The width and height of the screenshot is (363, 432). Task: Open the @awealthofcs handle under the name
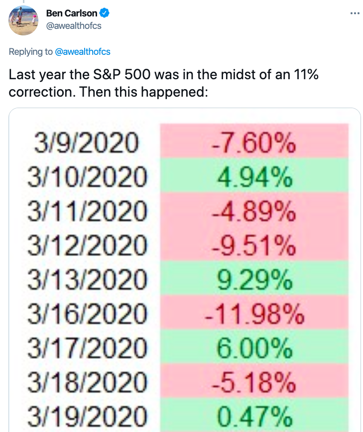(73, 25)
